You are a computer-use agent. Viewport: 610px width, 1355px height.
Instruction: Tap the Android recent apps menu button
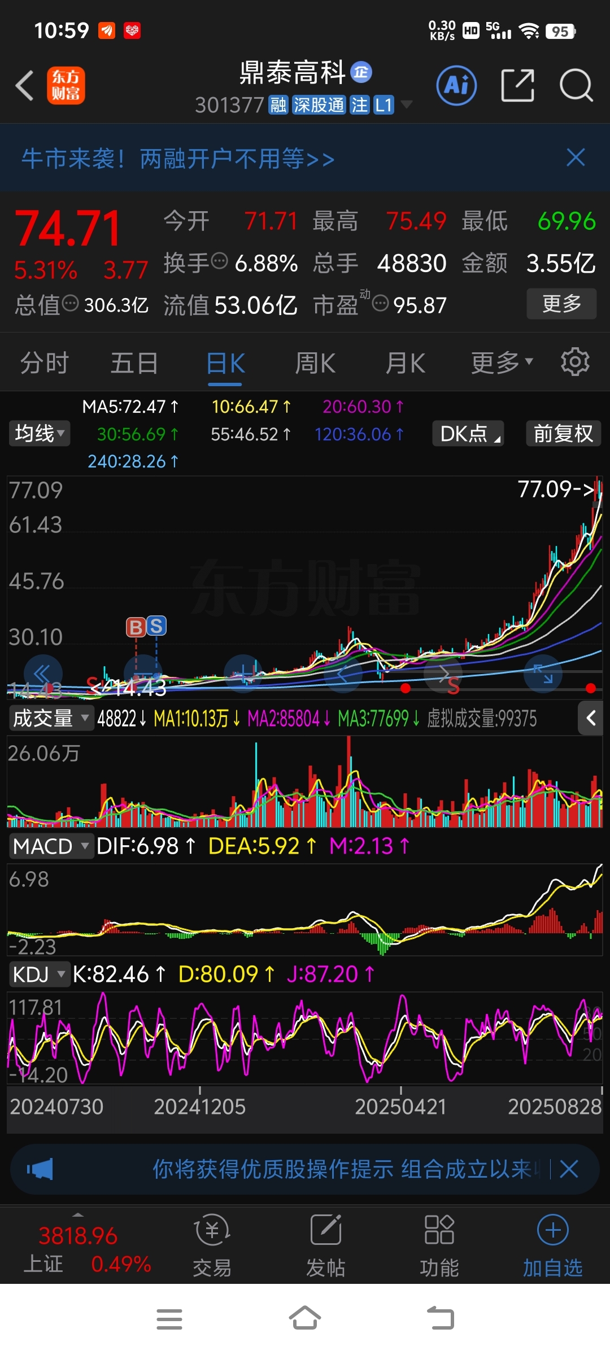[x=169, y=1319]
